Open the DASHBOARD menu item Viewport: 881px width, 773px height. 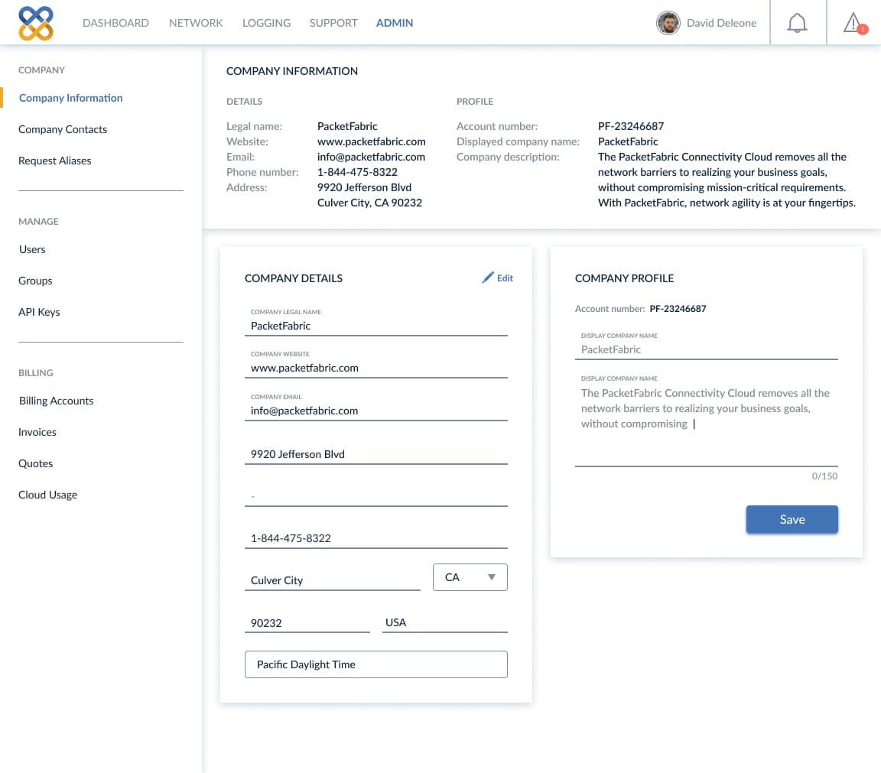coord(115,23)
